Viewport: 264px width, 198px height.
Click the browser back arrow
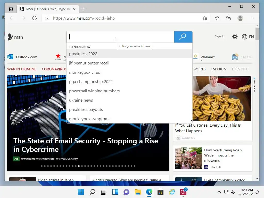[x=12, y=18]
